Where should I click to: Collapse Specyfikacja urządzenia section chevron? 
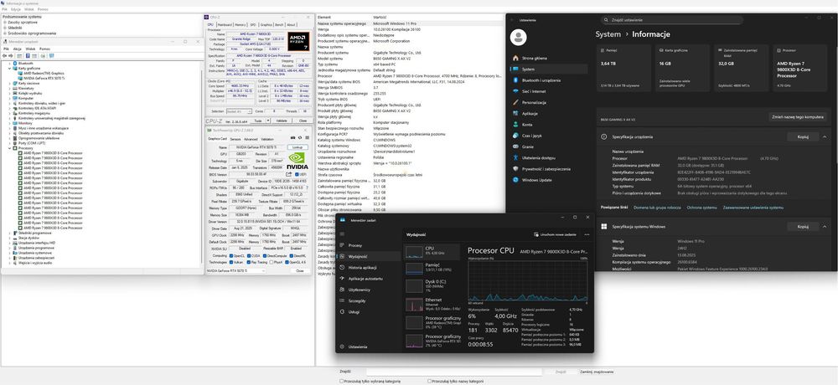(x=825, y=136)
